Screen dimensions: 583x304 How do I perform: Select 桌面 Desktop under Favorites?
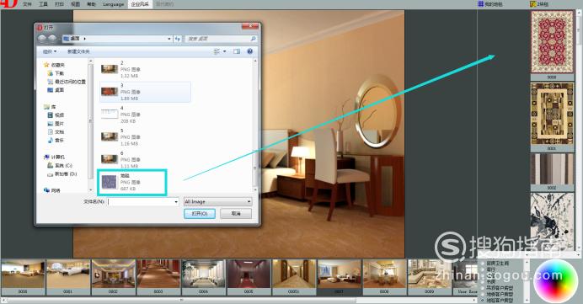56,90
